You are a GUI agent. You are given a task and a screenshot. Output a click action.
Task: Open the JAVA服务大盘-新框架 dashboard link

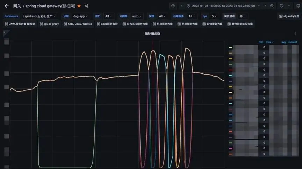click(20, 24)
